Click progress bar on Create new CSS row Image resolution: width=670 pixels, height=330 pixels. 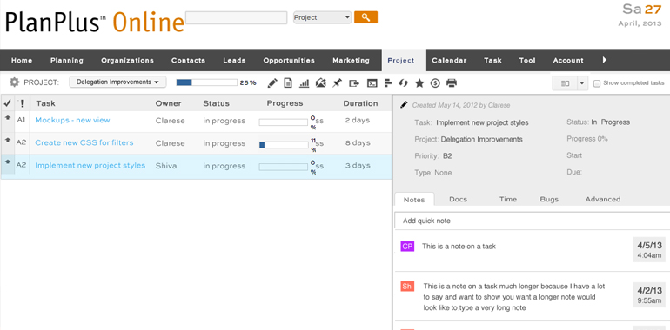284,145
